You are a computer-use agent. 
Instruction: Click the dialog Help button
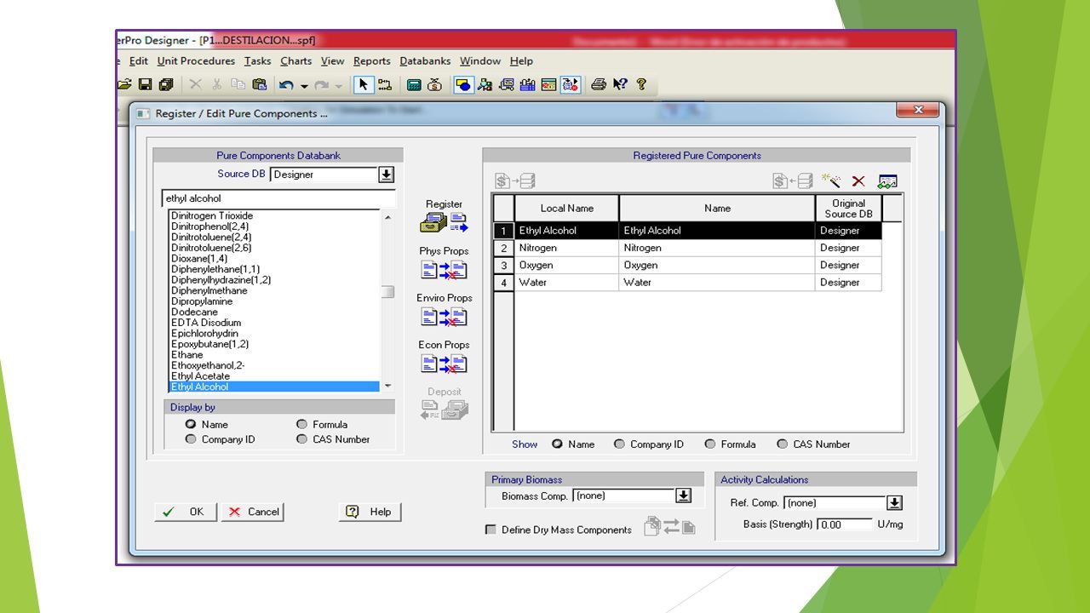click(x=370, y=512)
